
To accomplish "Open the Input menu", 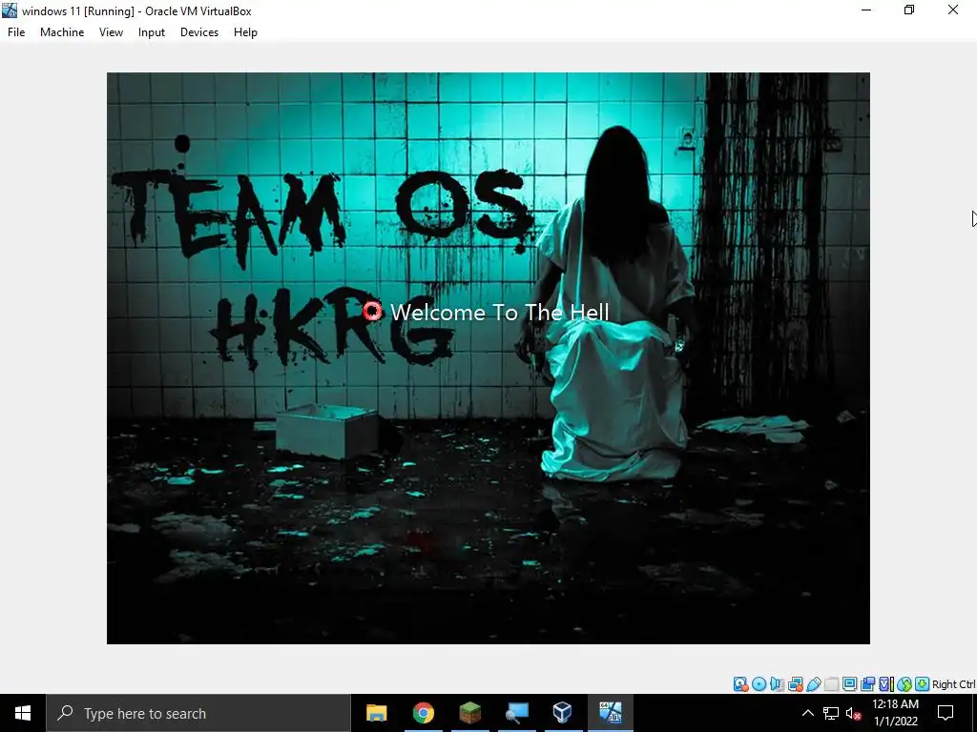I will point(152,32).
